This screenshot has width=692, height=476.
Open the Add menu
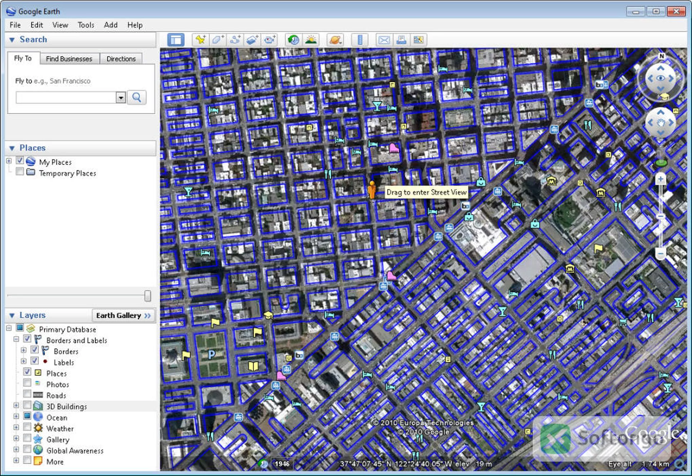[111, 25]
